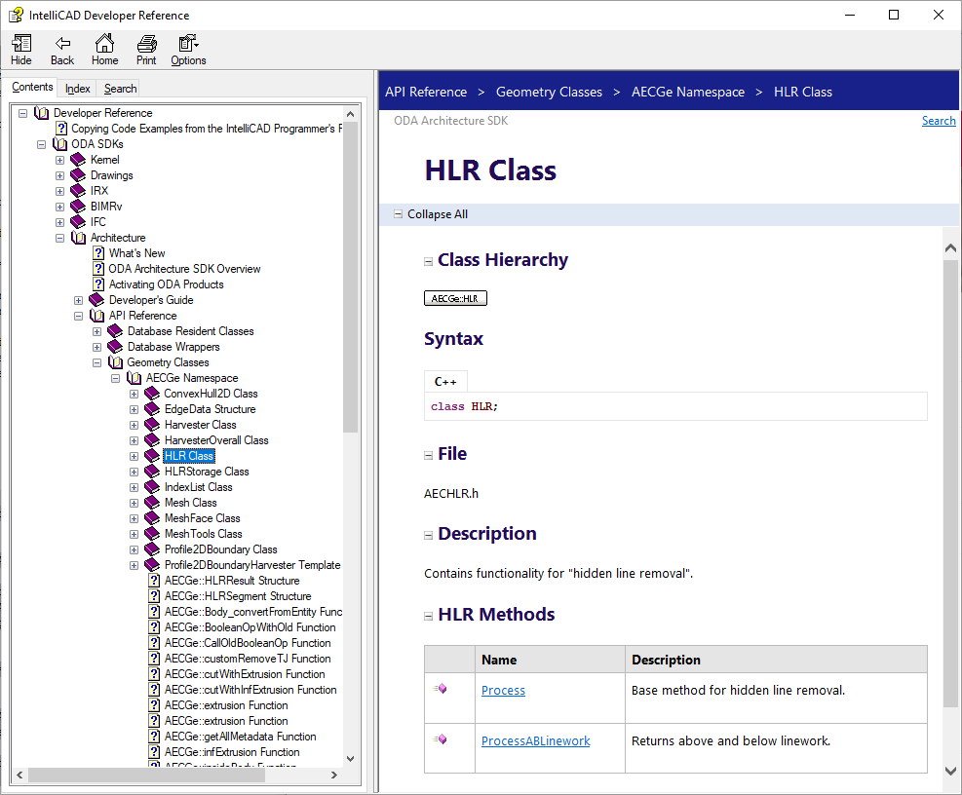Click scroll-down arrow of the contents tree

[x=350, y=759]
